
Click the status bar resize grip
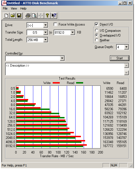(131, 166)
